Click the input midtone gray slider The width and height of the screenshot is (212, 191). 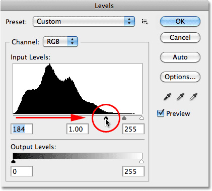tap(124, 118)
